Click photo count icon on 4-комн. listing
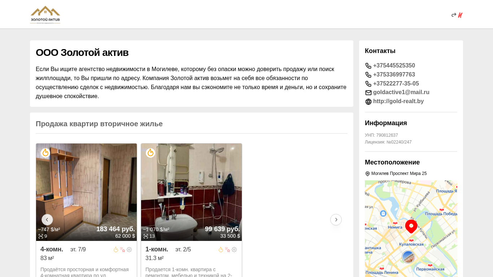 [x=41, y=236]
